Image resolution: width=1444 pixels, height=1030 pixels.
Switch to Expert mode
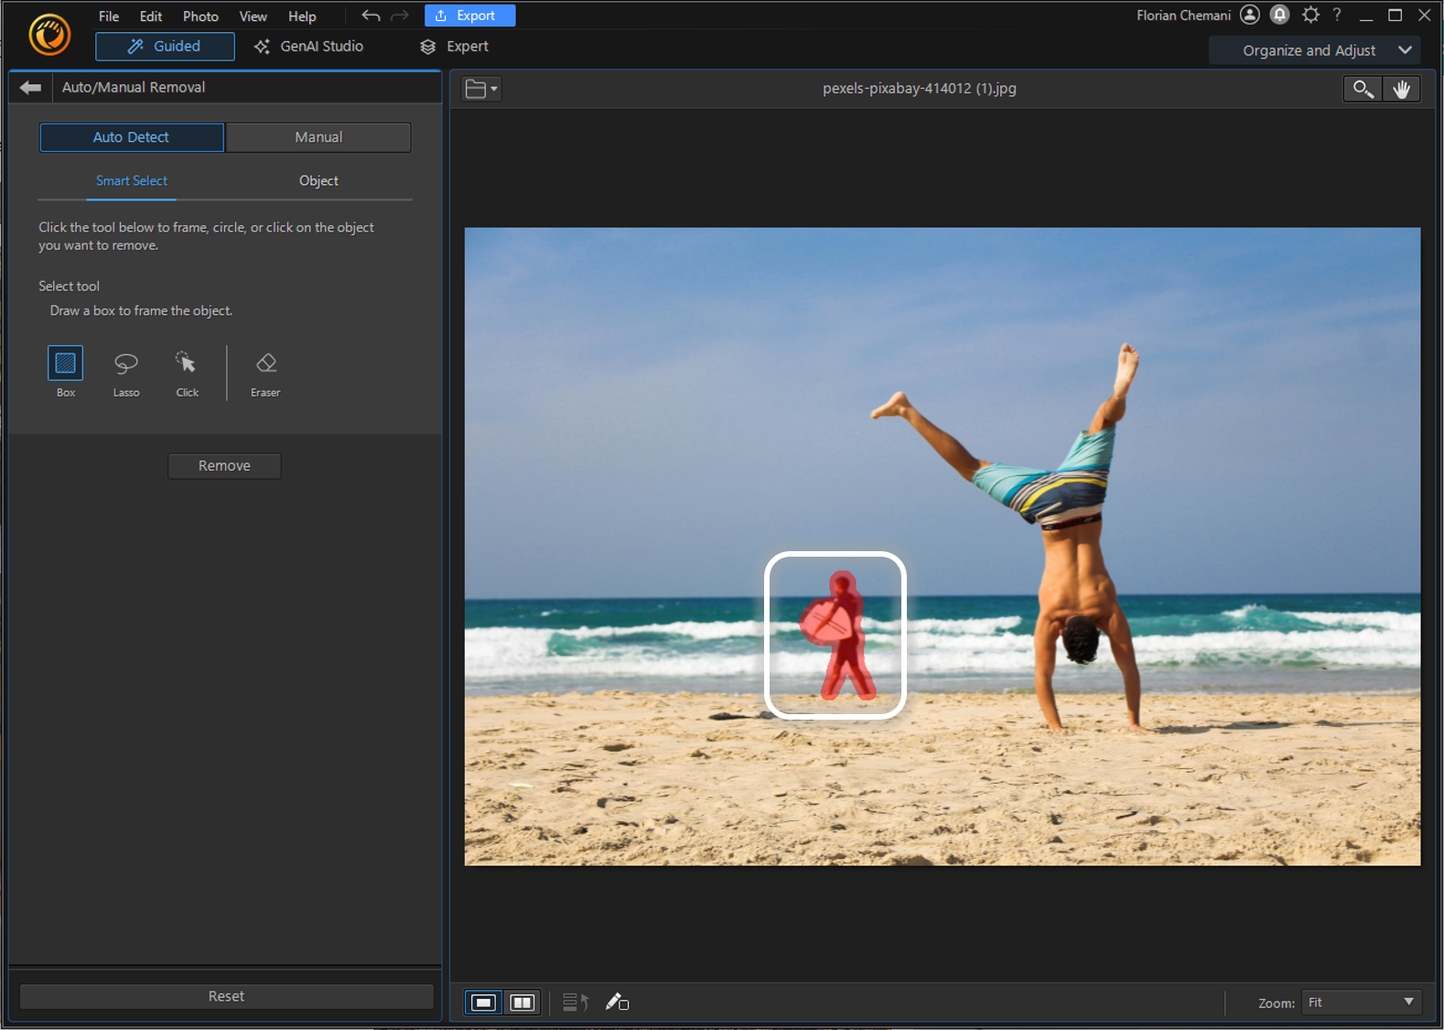tap(454, 47)
